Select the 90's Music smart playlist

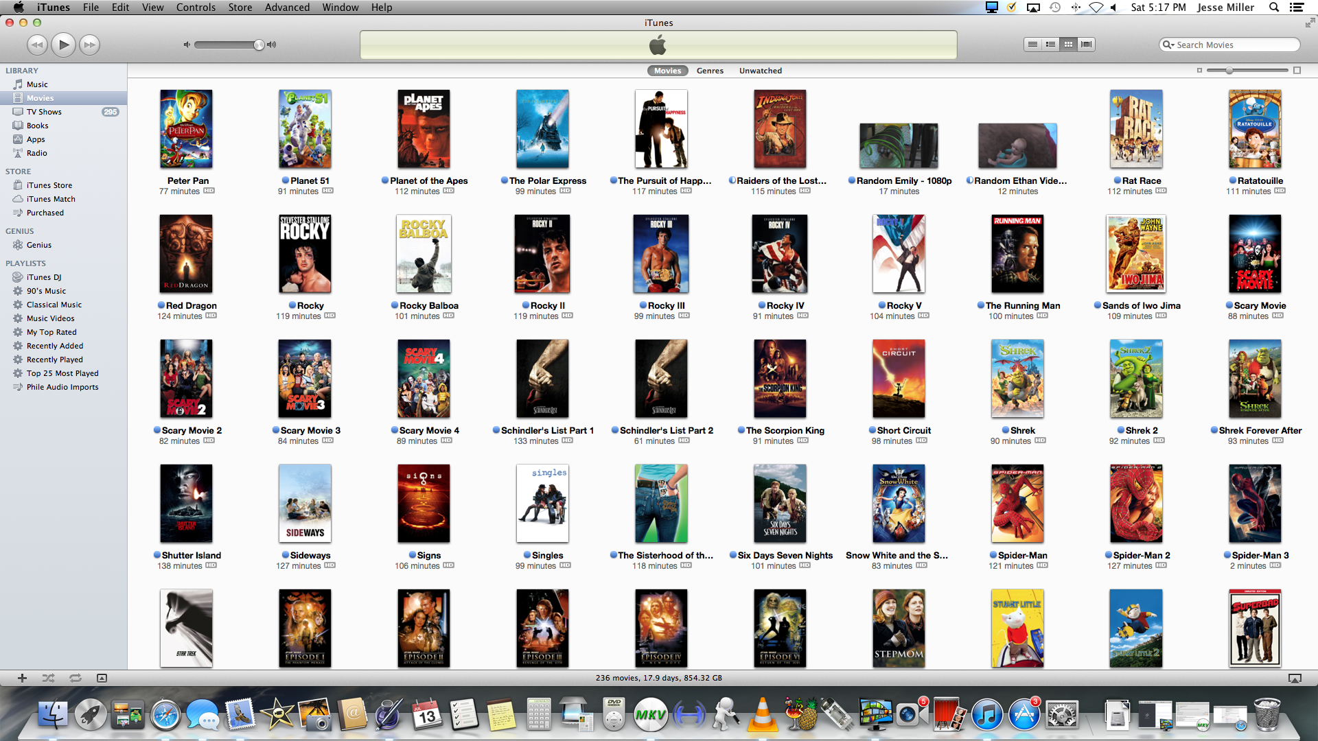pyautogui.click(x=46, y=291)
